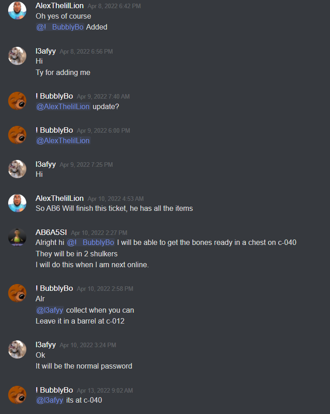Click the Apr 13, 2022 9:02 AM timestamp
The width and height of the screenshot is (330, 414).
click(105, 390)
